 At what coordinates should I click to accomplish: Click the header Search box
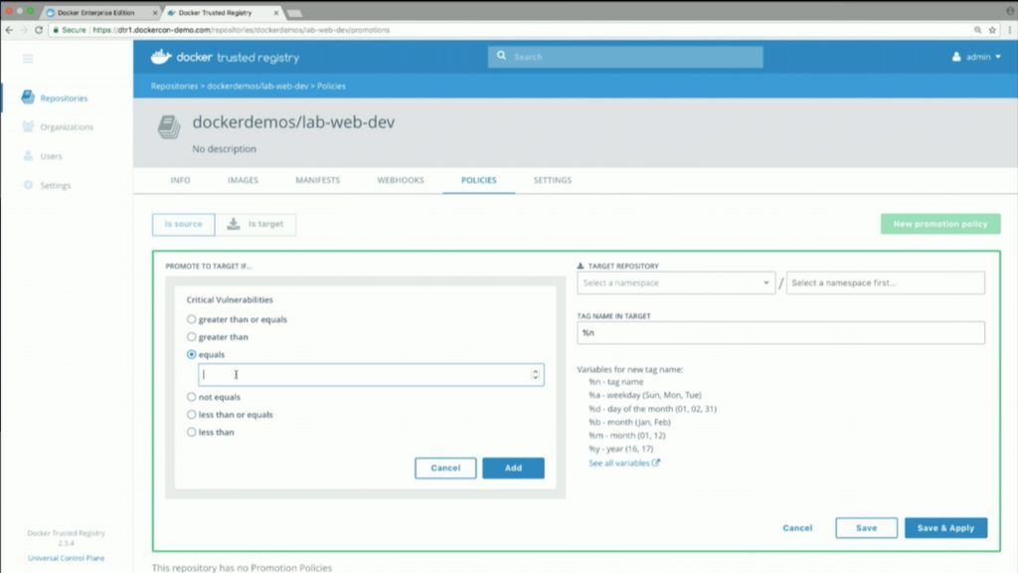coord(625,57)
